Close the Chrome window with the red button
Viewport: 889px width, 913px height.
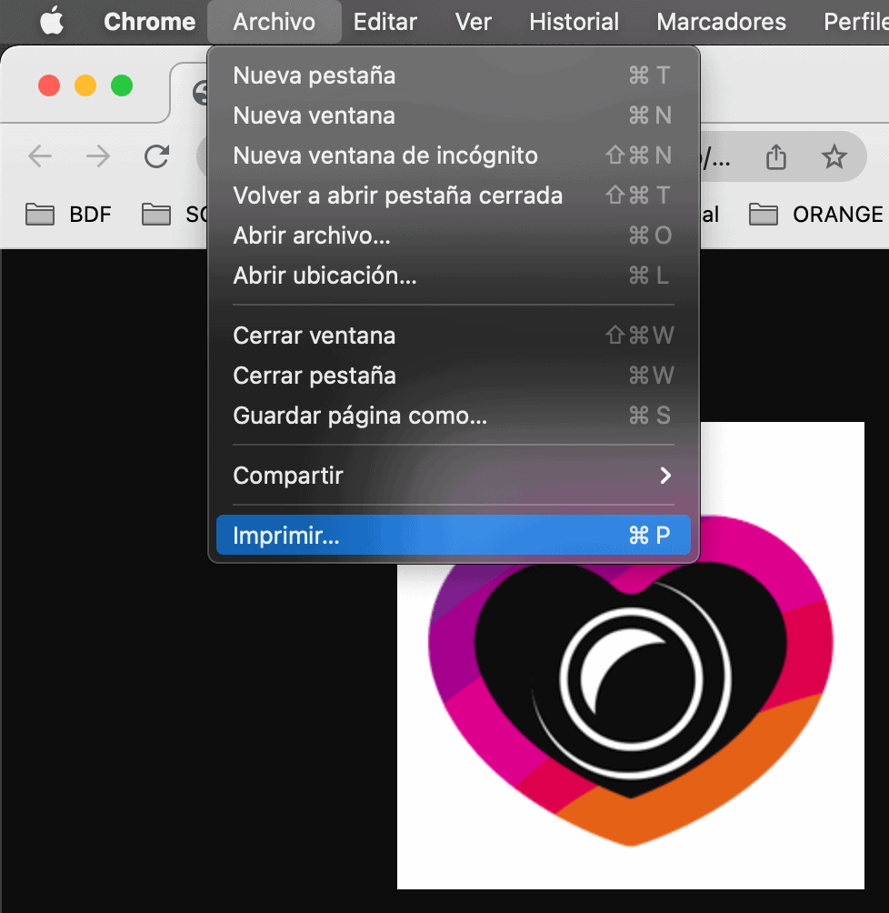click(49, 85)
